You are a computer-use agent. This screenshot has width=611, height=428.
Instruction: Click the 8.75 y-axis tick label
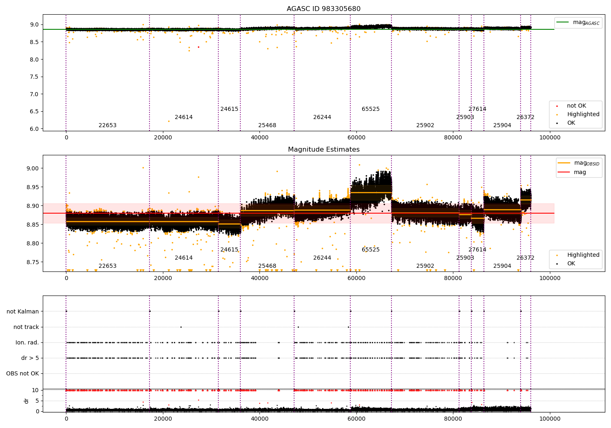tap(33, 262)
